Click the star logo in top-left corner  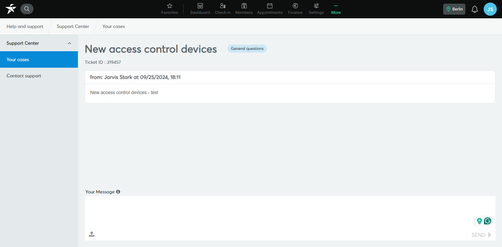11,9
